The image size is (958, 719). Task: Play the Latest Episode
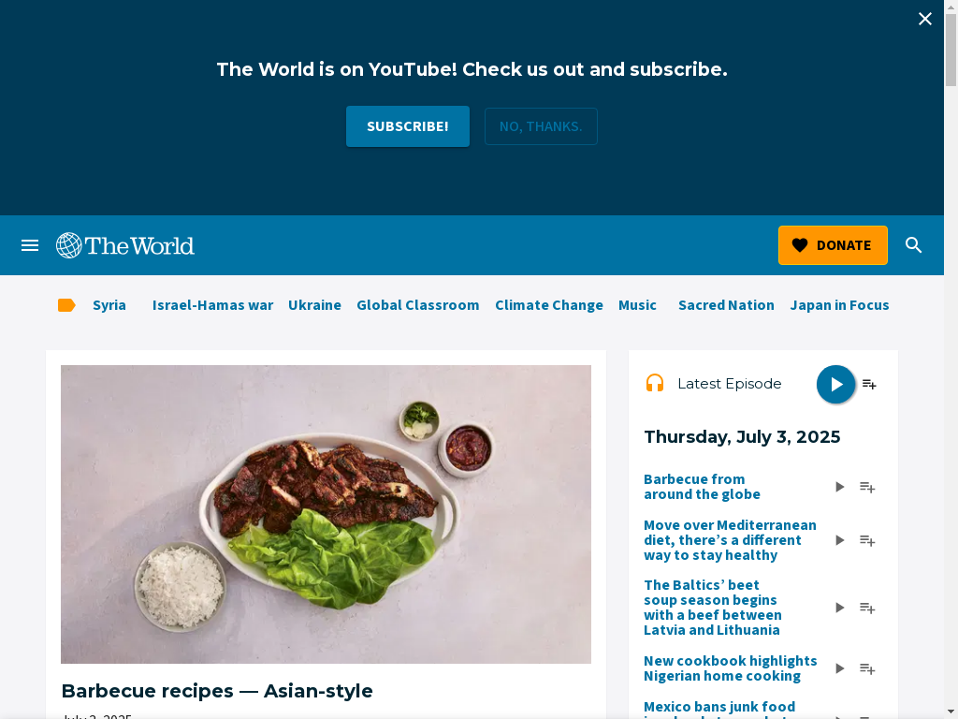tap(835, 384)
